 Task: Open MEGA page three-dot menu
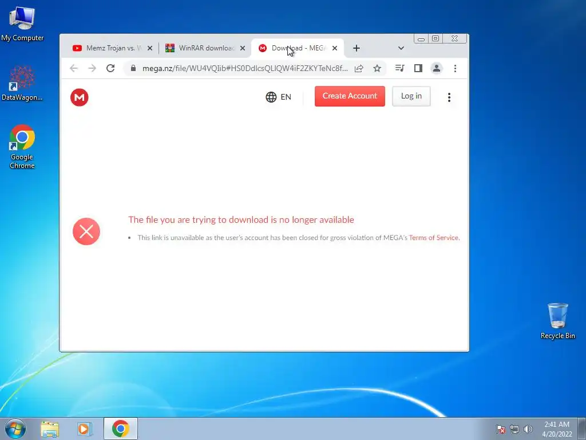tap(449, 97)
